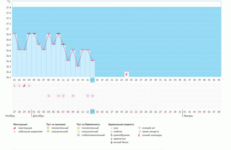Click date 01 at the start of January
Image resolution: width=231 pixels, height=150 pixels.
[x=185, y=112]
